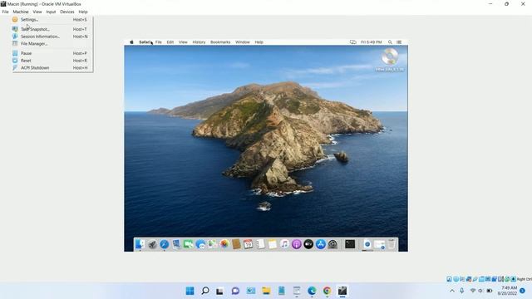Open the macOS Notification Center icon

pos(399,42)
